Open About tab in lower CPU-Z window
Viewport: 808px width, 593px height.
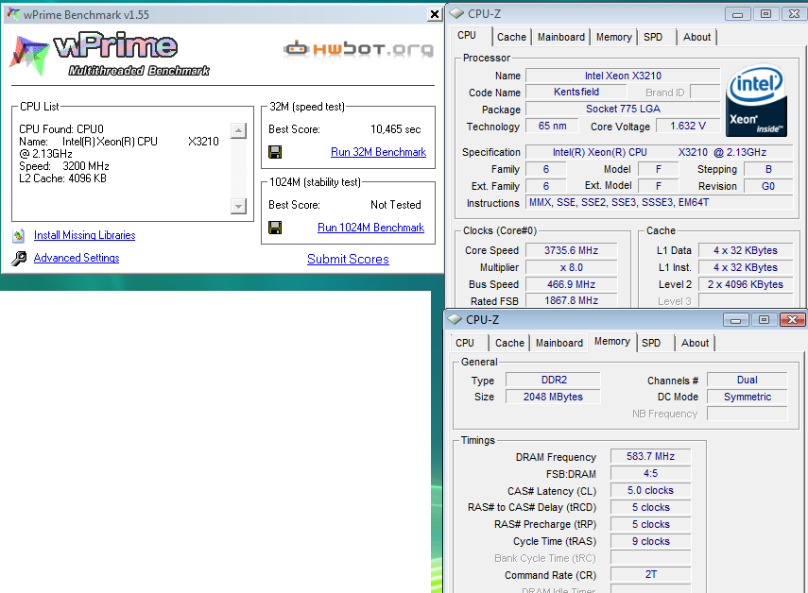click(695, 343)
